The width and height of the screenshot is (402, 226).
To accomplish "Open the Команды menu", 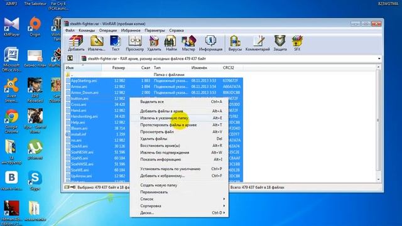I will point(87,30).
